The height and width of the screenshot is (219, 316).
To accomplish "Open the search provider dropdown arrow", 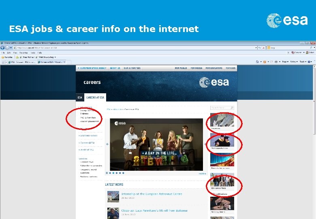I will coord(314,48).
